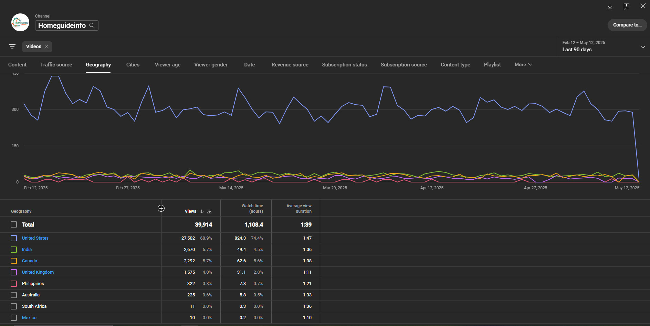Open the Revenue source tab

coord(290,65)
